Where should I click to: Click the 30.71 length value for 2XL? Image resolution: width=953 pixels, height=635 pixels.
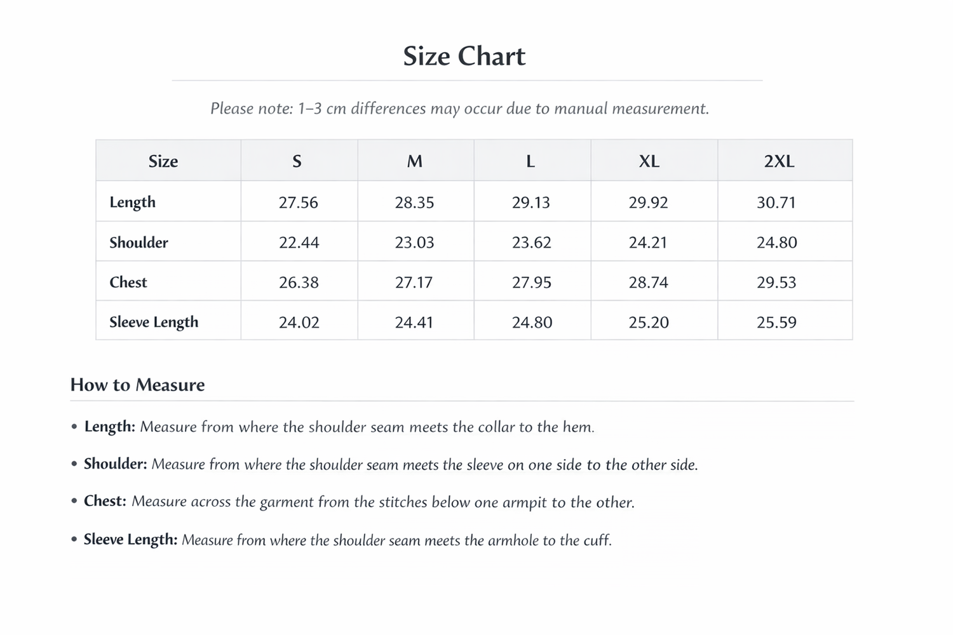[776, 203]
